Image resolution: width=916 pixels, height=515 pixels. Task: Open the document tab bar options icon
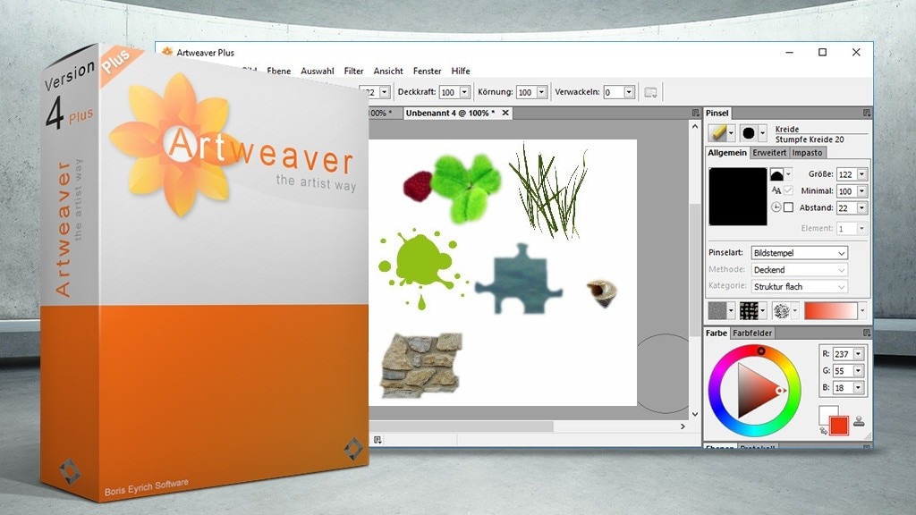[x=695, y=113]
